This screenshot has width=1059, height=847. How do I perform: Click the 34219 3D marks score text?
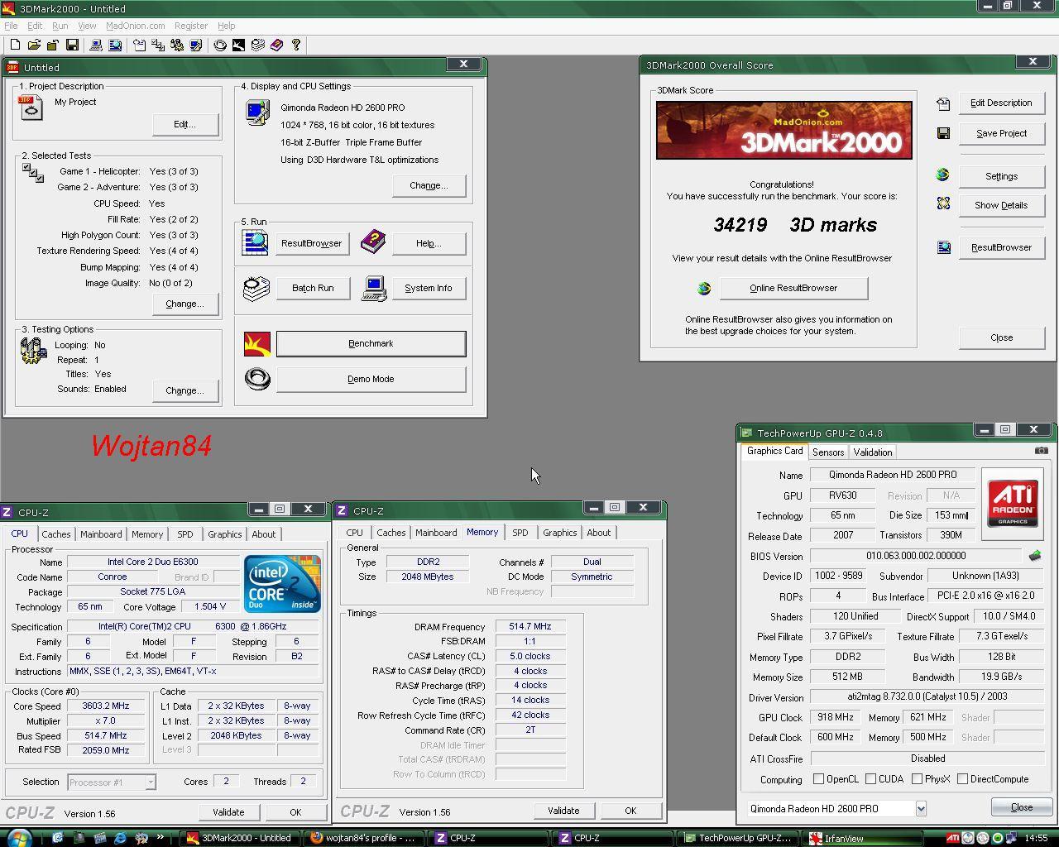pyautogui.click(x=794, y=225)
